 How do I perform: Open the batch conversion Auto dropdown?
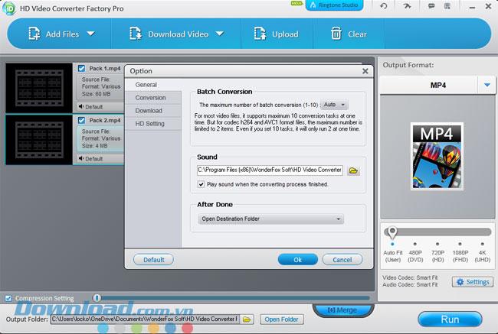[334, 105]
